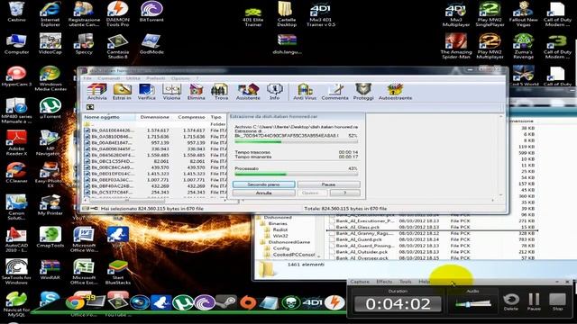Stop the recording with the Stop button
Viewport: 577px width, 324px height.
point(557,301)
